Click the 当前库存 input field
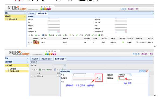160x100 pixels. [125, 78]
